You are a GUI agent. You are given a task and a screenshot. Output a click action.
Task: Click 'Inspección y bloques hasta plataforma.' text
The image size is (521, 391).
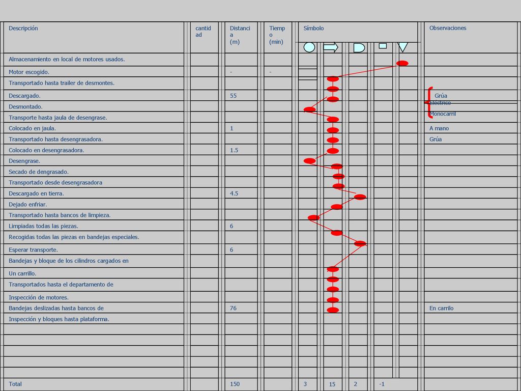tap(59, 319)
